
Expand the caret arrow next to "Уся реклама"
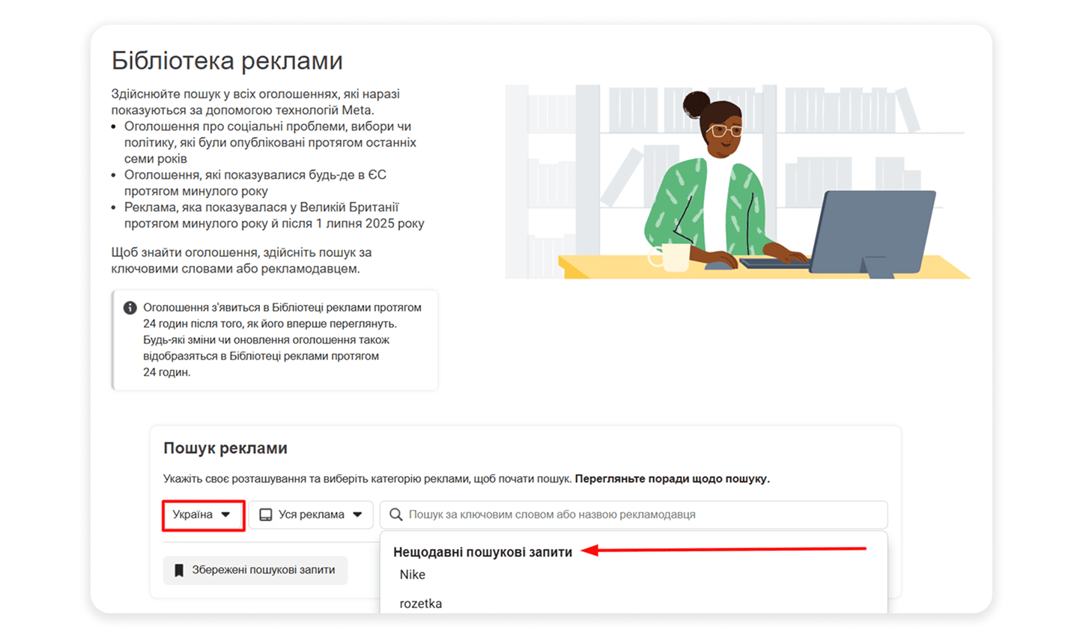[x=357, y=514]
